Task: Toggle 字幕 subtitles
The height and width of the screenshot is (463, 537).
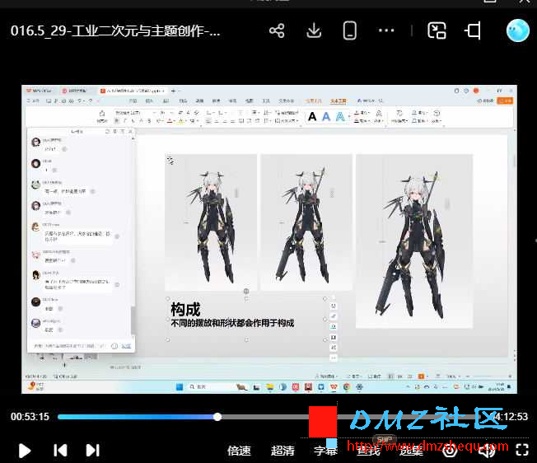Action: [x=325, y=451]
